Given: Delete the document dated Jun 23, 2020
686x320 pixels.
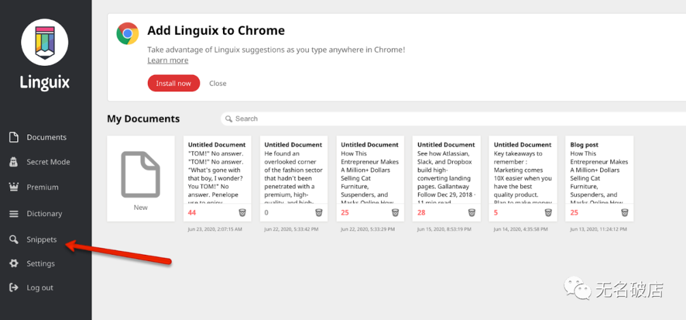Looking at the screenshot, I should coord(243,213).
